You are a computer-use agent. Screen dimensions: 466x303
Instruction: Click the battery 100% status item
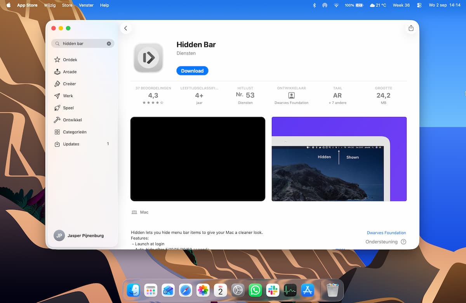tap(354, 5)
